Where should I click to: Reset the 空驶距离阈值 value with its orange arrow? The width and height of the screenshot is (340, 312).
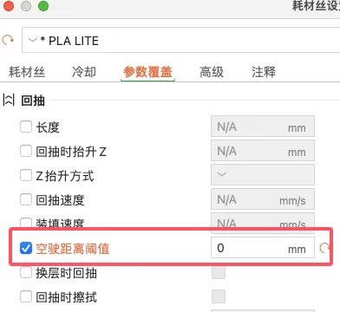pyautogui.click(x=324, y=248)
